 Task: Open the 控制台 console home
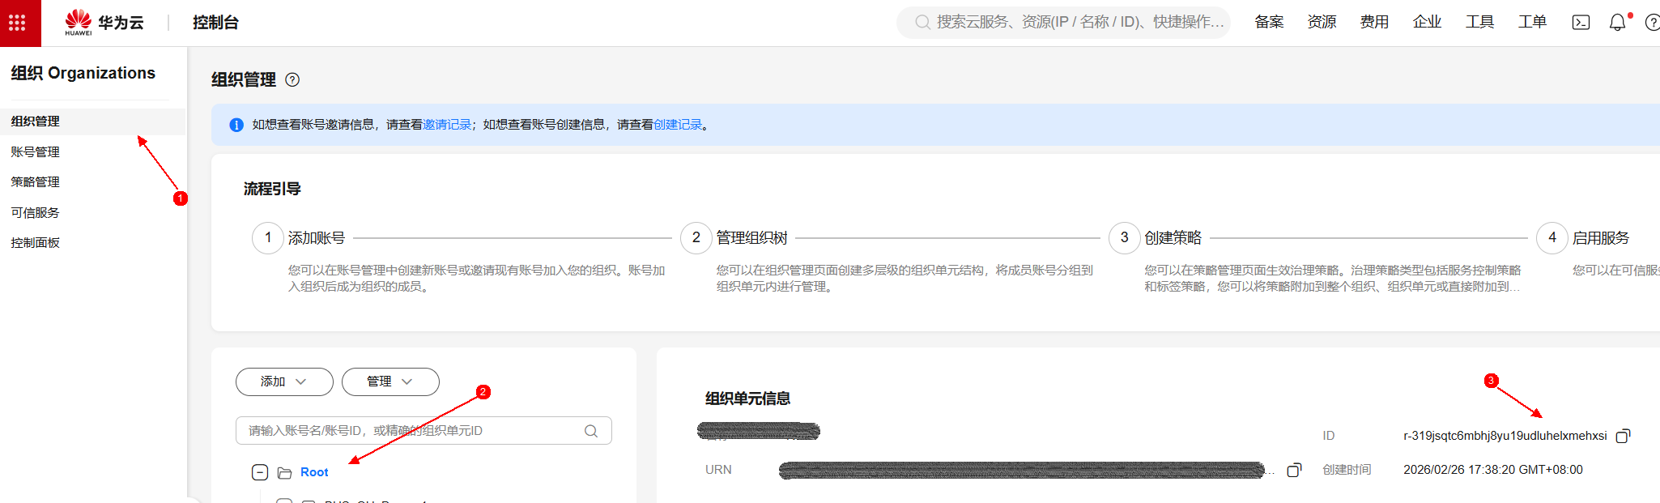point(215,23)
